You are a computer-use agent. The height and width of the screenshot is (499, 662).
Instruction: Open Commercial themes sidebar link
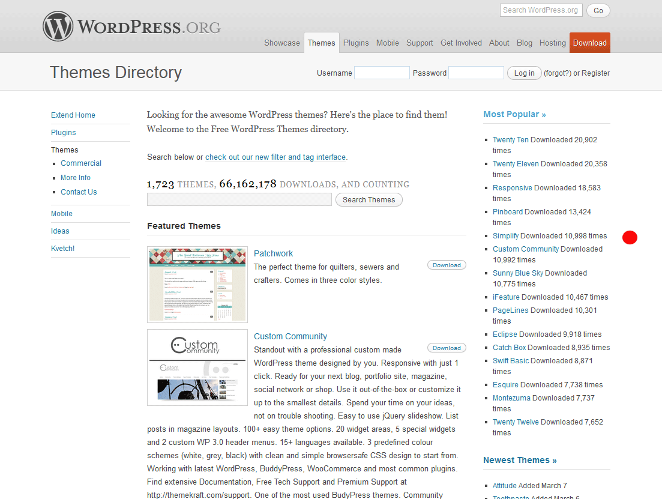pyautogui.click(x=80, y=163)
